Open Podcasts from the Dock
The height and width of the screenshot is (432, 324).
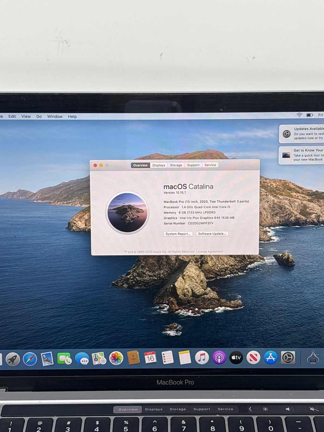pos(219,358)
